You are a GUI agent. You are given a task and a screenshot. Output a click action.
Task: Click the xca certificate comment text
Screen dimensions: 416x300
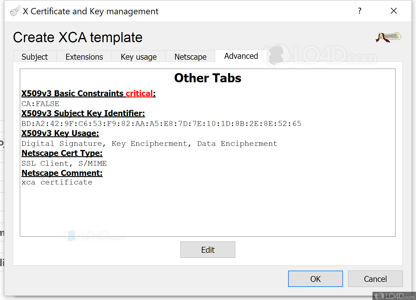coord(57,182)
